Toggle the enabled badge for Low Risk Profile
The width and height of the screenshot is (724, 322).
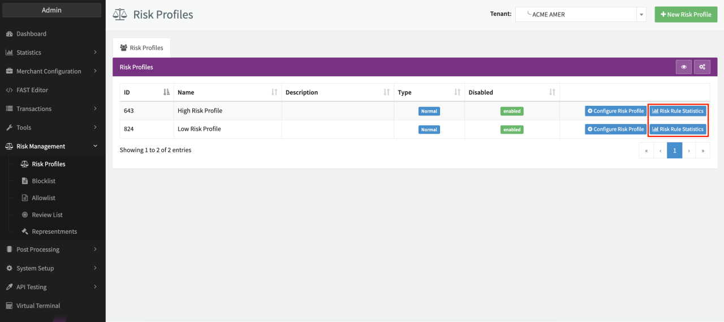(512, 130)
